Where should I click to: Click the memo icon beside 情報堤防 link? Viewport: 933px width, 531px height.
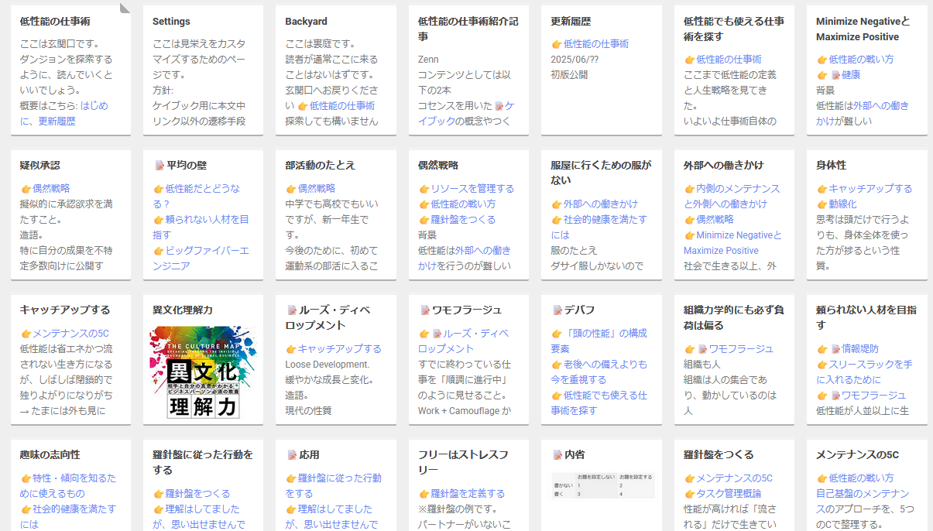pos(835,349)
